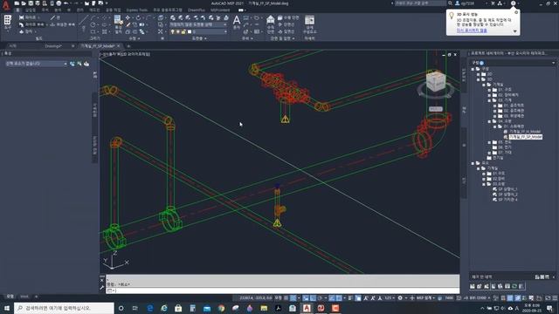Viewport: 559px width, 314px height.
Task: Click the Plot printer icon in quick access toolbar
Action: pyautogui.click(x=59, y=3)
